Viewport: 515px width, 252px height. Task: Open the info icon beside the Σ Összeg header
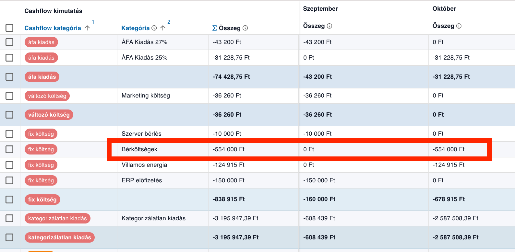pos(245,28)
